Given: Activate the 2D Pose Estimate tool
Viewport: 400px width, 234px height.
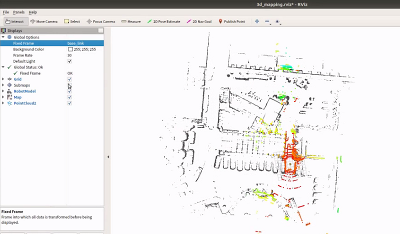Looking at the screenshot, I should pyautogui.click(x=163, y=21).
